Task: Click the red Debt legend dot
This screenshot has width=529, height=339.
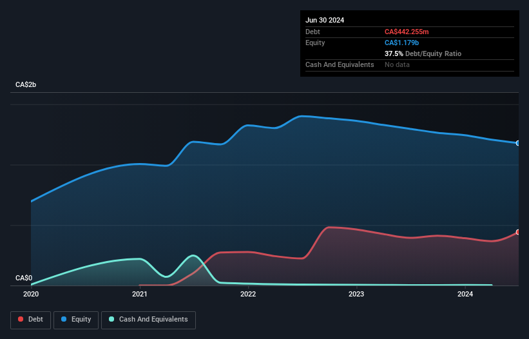Action: tap(21, 319)
